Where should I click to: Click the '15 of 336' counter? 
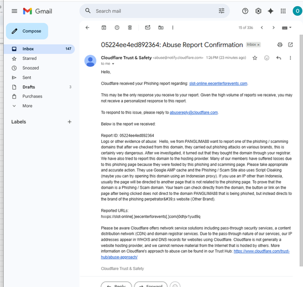tap(245, 28)
